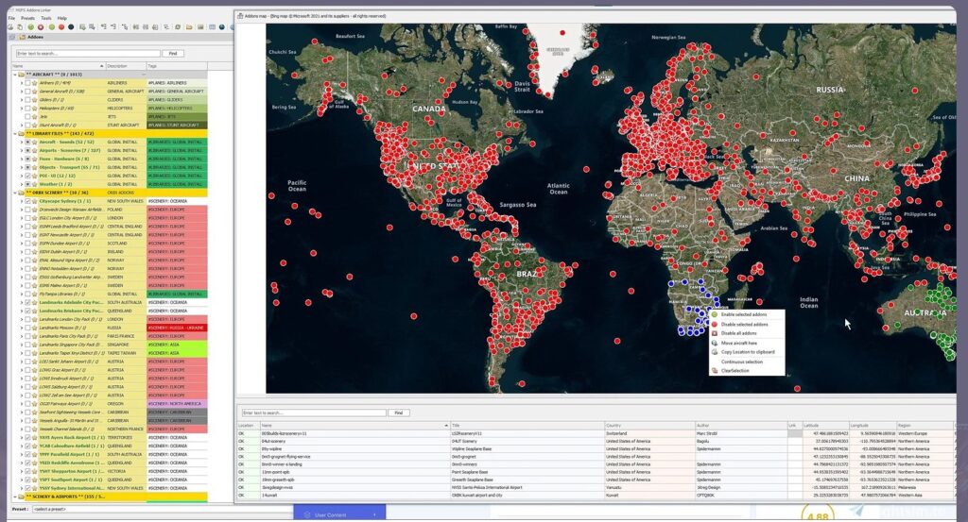Viewport: 968px width, 522px height.
Task: Click the table columns toolbar icon
Action: click(x=213, y=27)
